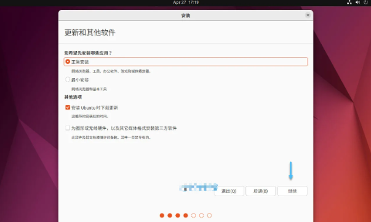Click the 更新和其他软件 heading text
The width and height of the screenshot is (371, 222).
point(90,33)
